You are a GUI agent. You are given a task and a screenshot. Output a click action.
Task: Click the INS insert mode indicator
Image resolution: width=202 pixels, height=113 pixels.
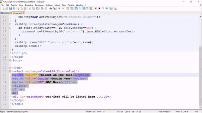196,112
